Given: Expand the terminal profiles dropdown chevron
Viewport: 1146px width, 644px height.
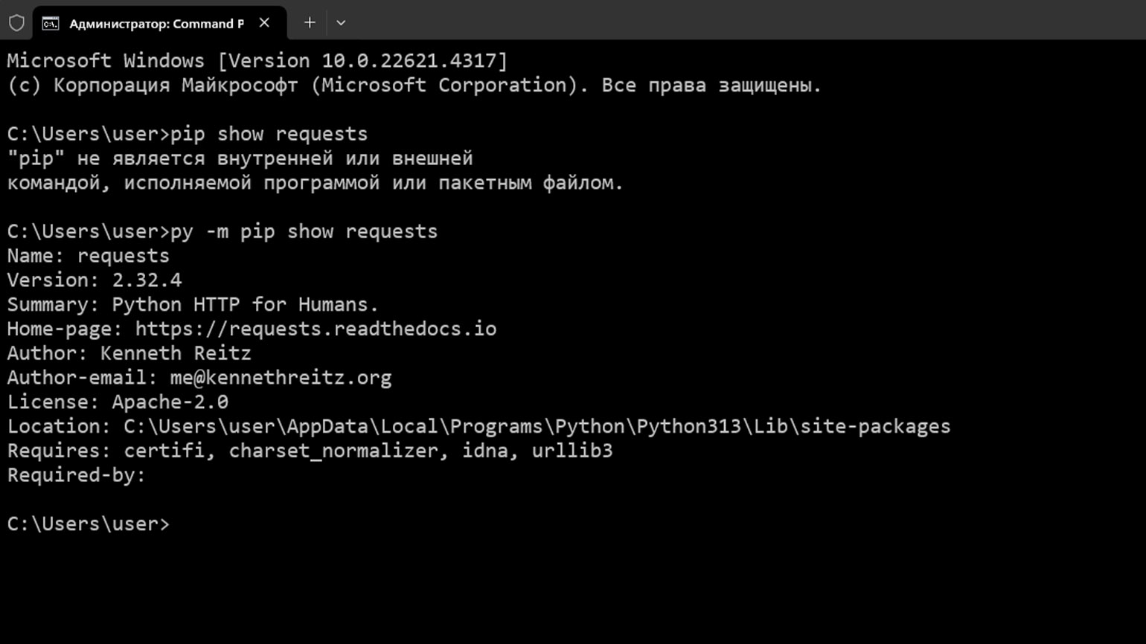Looking at the screenshot, I should (x=341, y=23).
